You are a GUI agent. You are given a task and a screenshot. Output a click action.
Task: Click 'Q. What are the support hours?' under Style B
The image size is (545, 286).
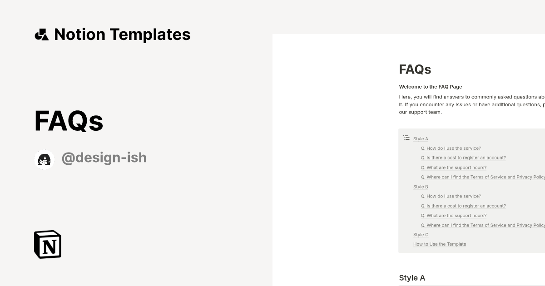tap(454, 215)
